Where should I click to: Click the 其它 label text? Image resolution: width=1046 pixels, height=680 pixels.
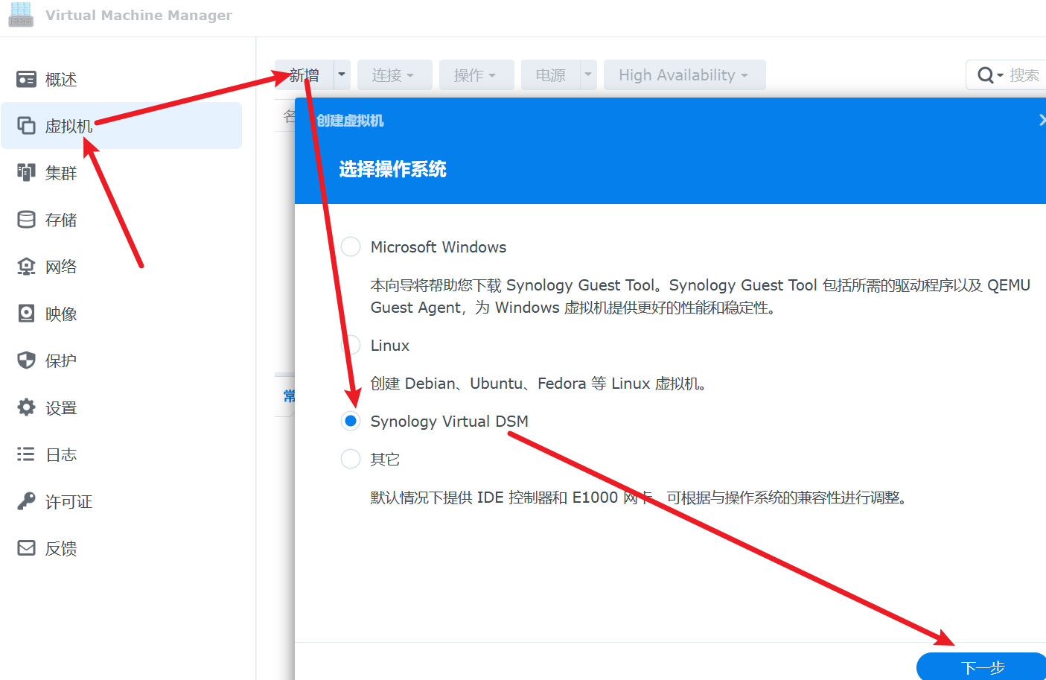pos(385,459)
